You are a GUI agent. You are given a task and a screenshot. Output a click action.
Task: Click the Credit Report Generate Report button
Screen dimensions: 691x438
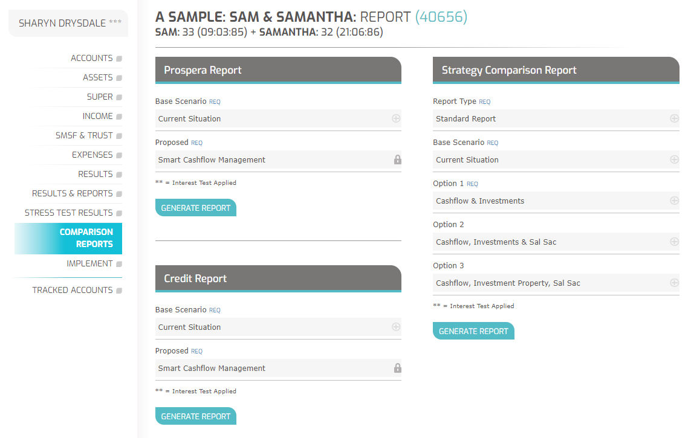[x=196, y=416]
